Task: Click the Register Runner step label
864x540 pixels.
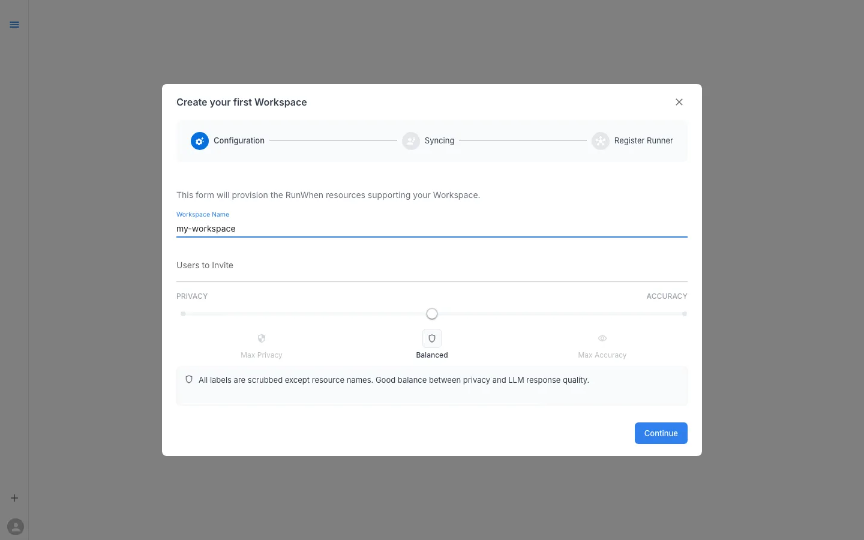Action: (x=643, y=140)
